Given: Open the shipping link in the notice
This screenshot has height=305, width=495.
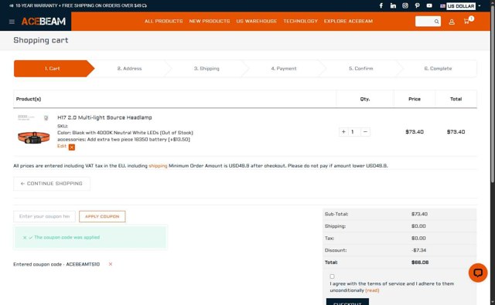Looking at the screenshot, I should pos(158,166).
